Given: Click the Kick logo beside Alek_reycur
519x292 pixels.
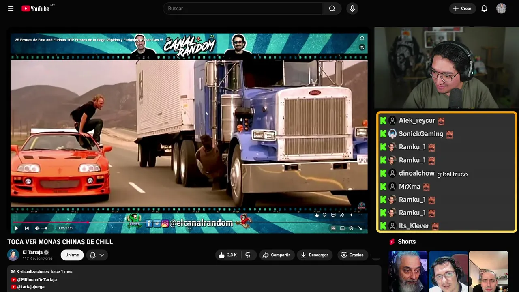Looking at the screenshot, I should (x=383, y=121).
